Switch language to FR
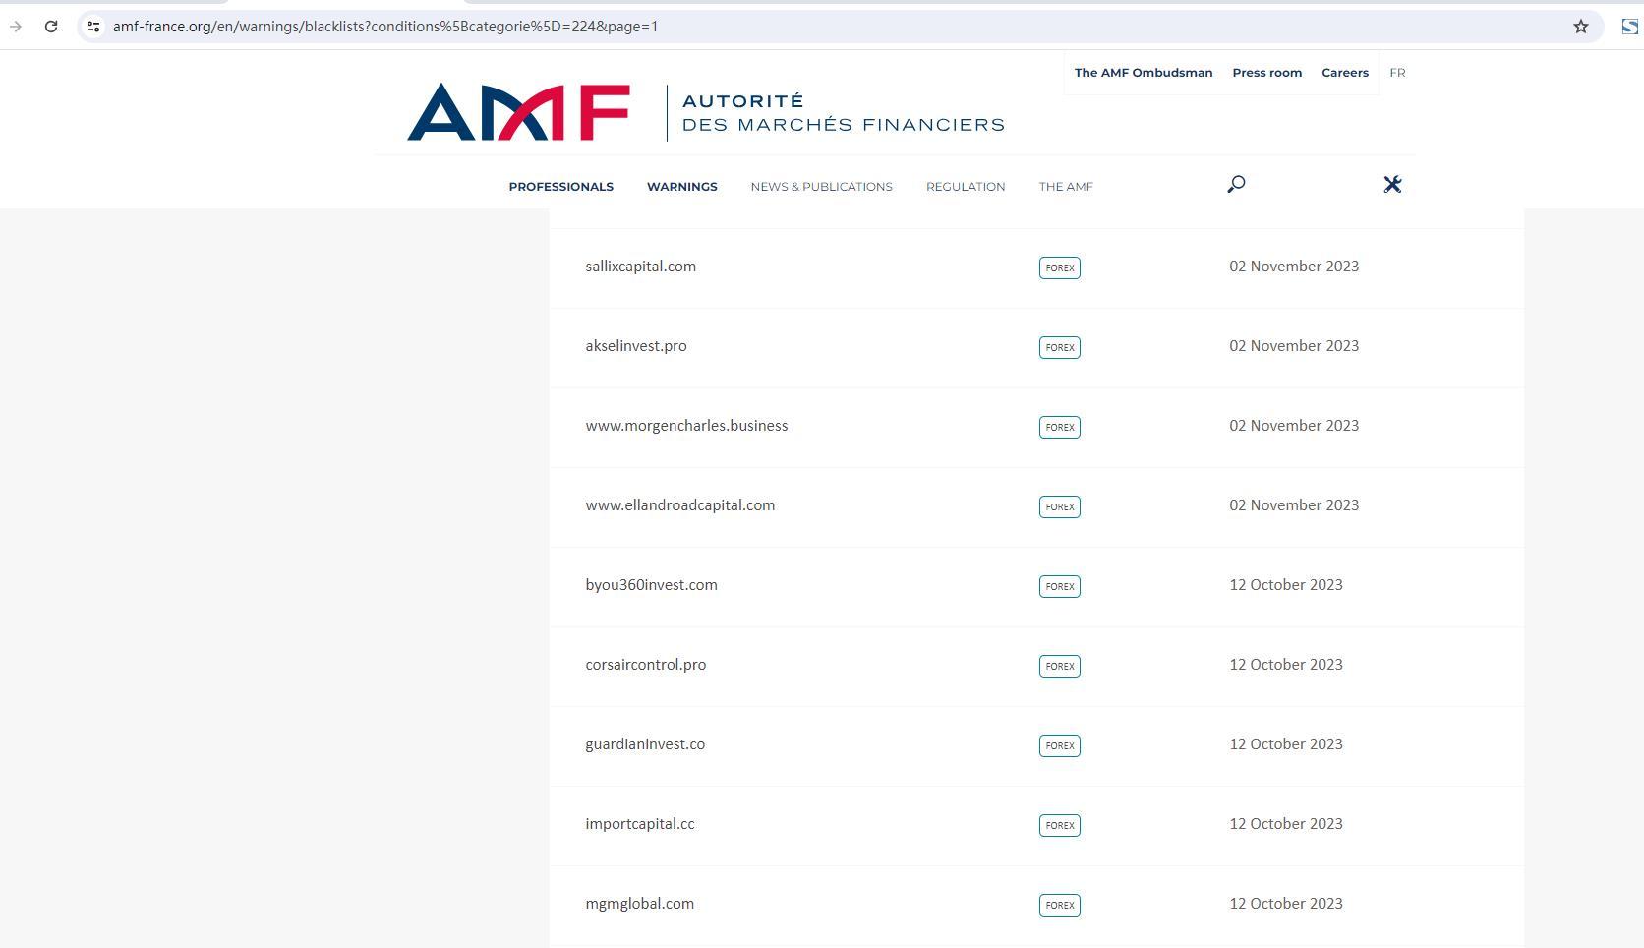The image size is (1644, 948). [1397, 73]
